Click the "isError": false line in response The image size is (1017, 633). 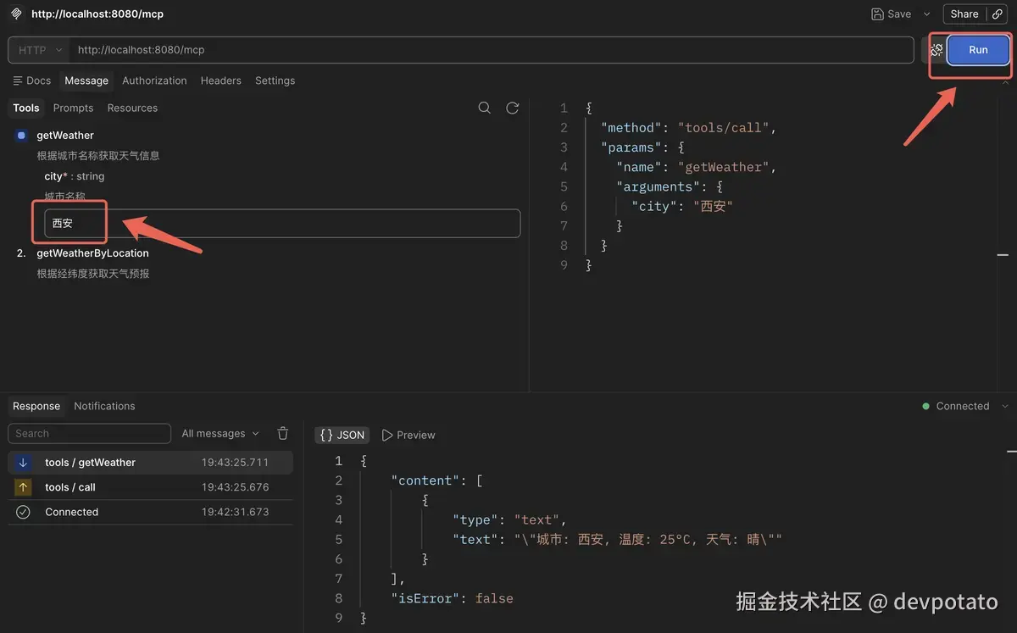click(452, 598)
